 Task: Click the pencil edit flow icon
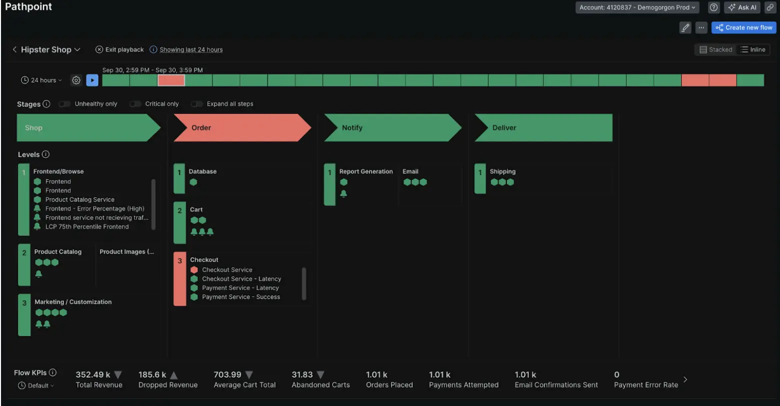pyautogui.click(x=685, y=28)
